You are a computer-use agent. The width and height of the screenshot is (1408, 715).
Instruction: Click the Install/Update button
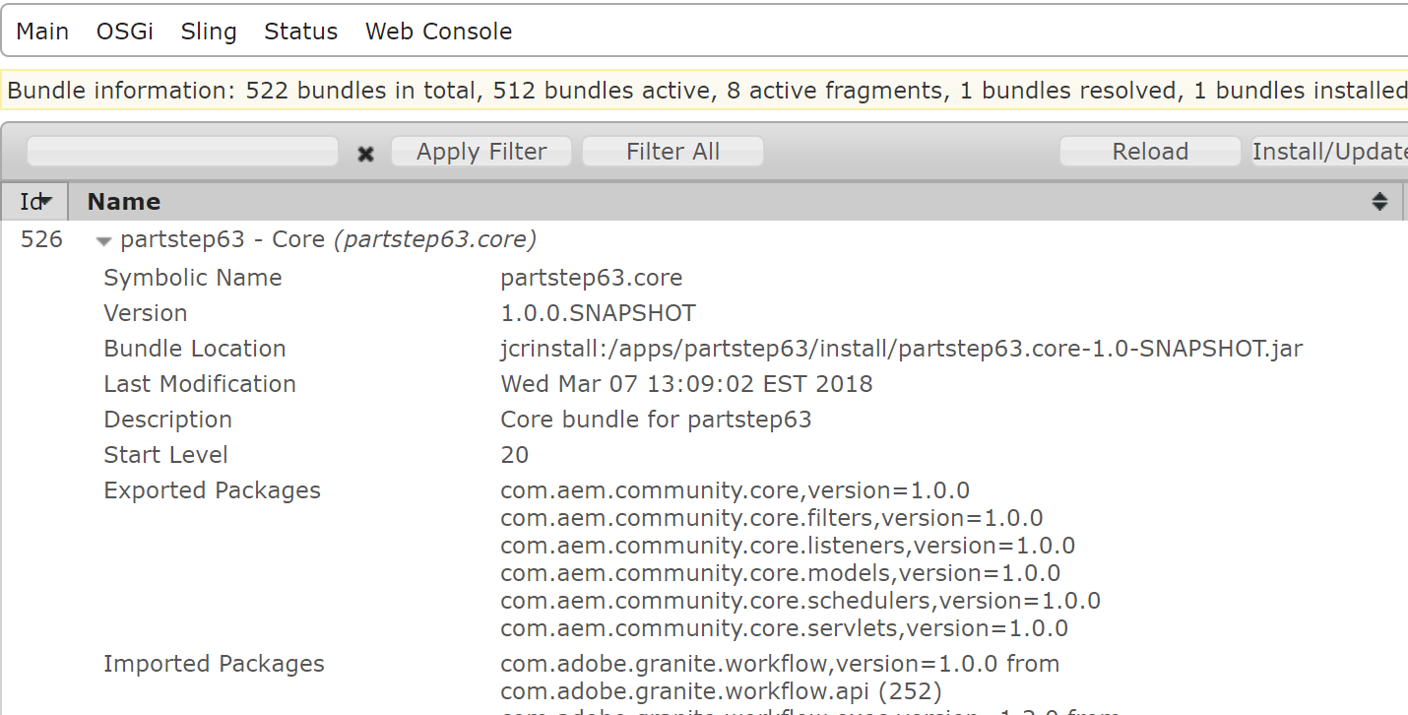1329,152
